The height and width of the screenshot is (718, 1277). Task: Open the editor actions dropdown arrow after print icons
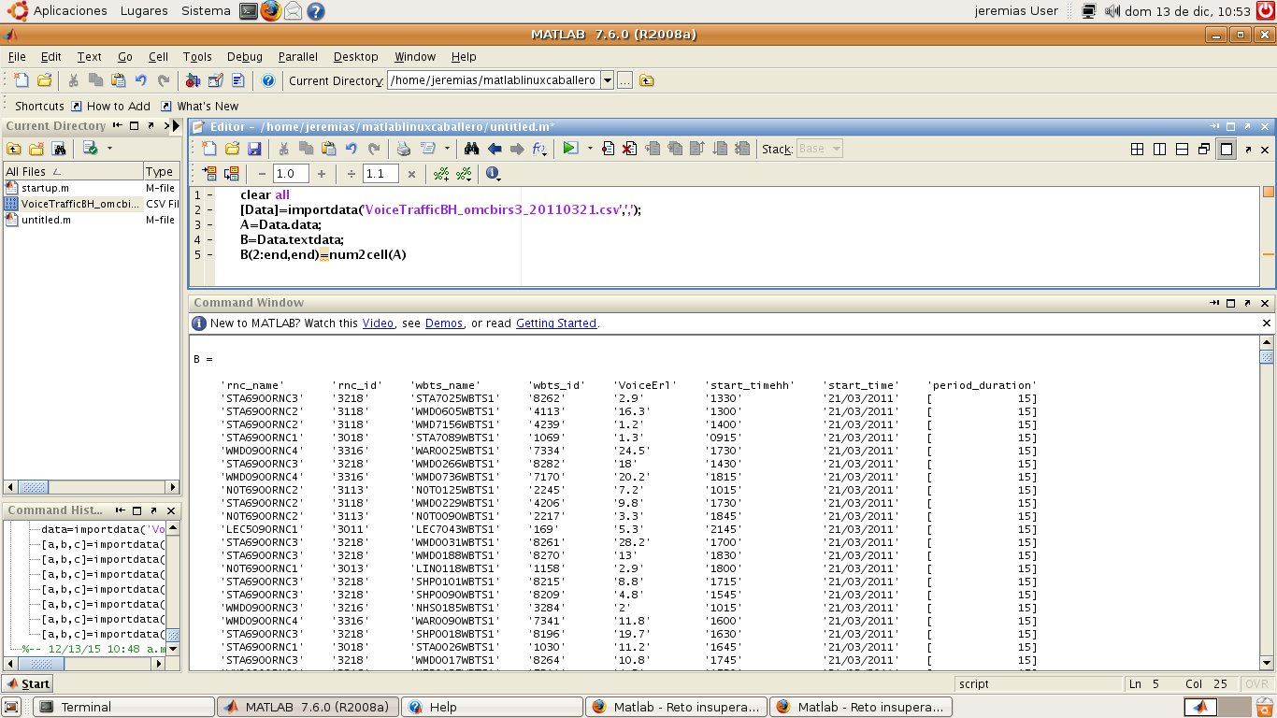click(447, 149)
